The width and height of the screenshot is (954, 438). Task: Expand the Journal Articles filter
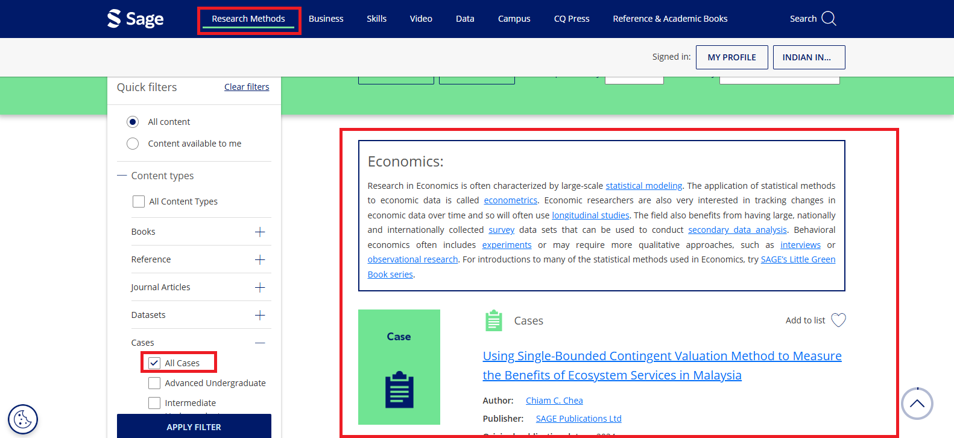[x=260, y=288]
